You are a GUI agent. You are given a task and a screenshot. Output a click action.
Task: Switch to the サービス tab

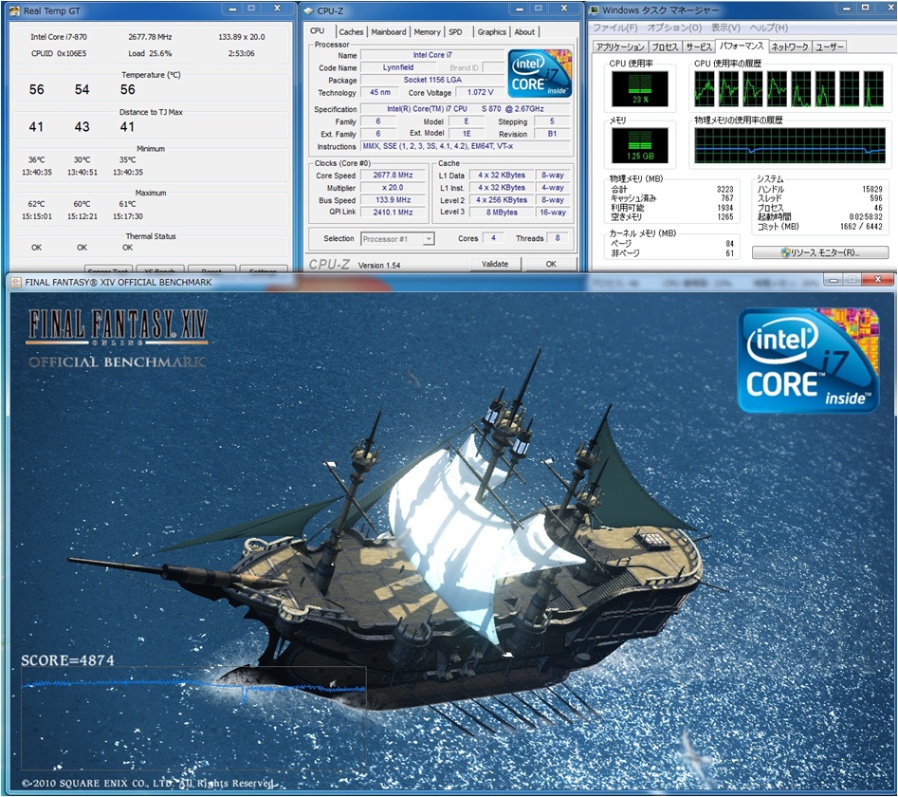point(699,47)
